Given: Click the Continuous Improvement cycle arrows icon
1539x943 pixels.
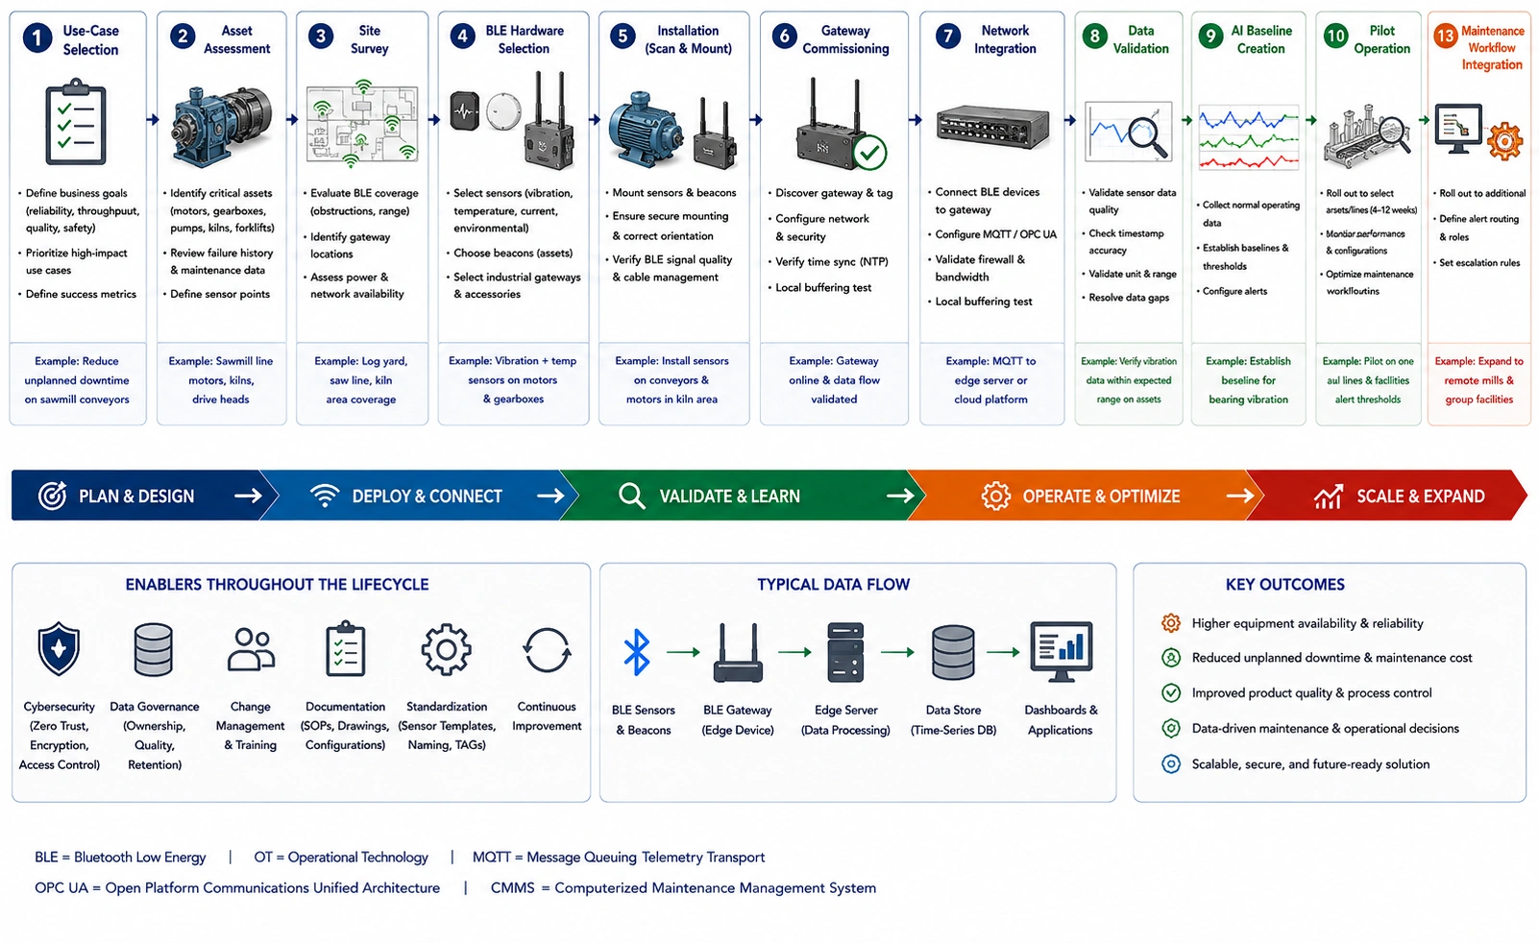Looking at the screenshot, I should point(547,650).
